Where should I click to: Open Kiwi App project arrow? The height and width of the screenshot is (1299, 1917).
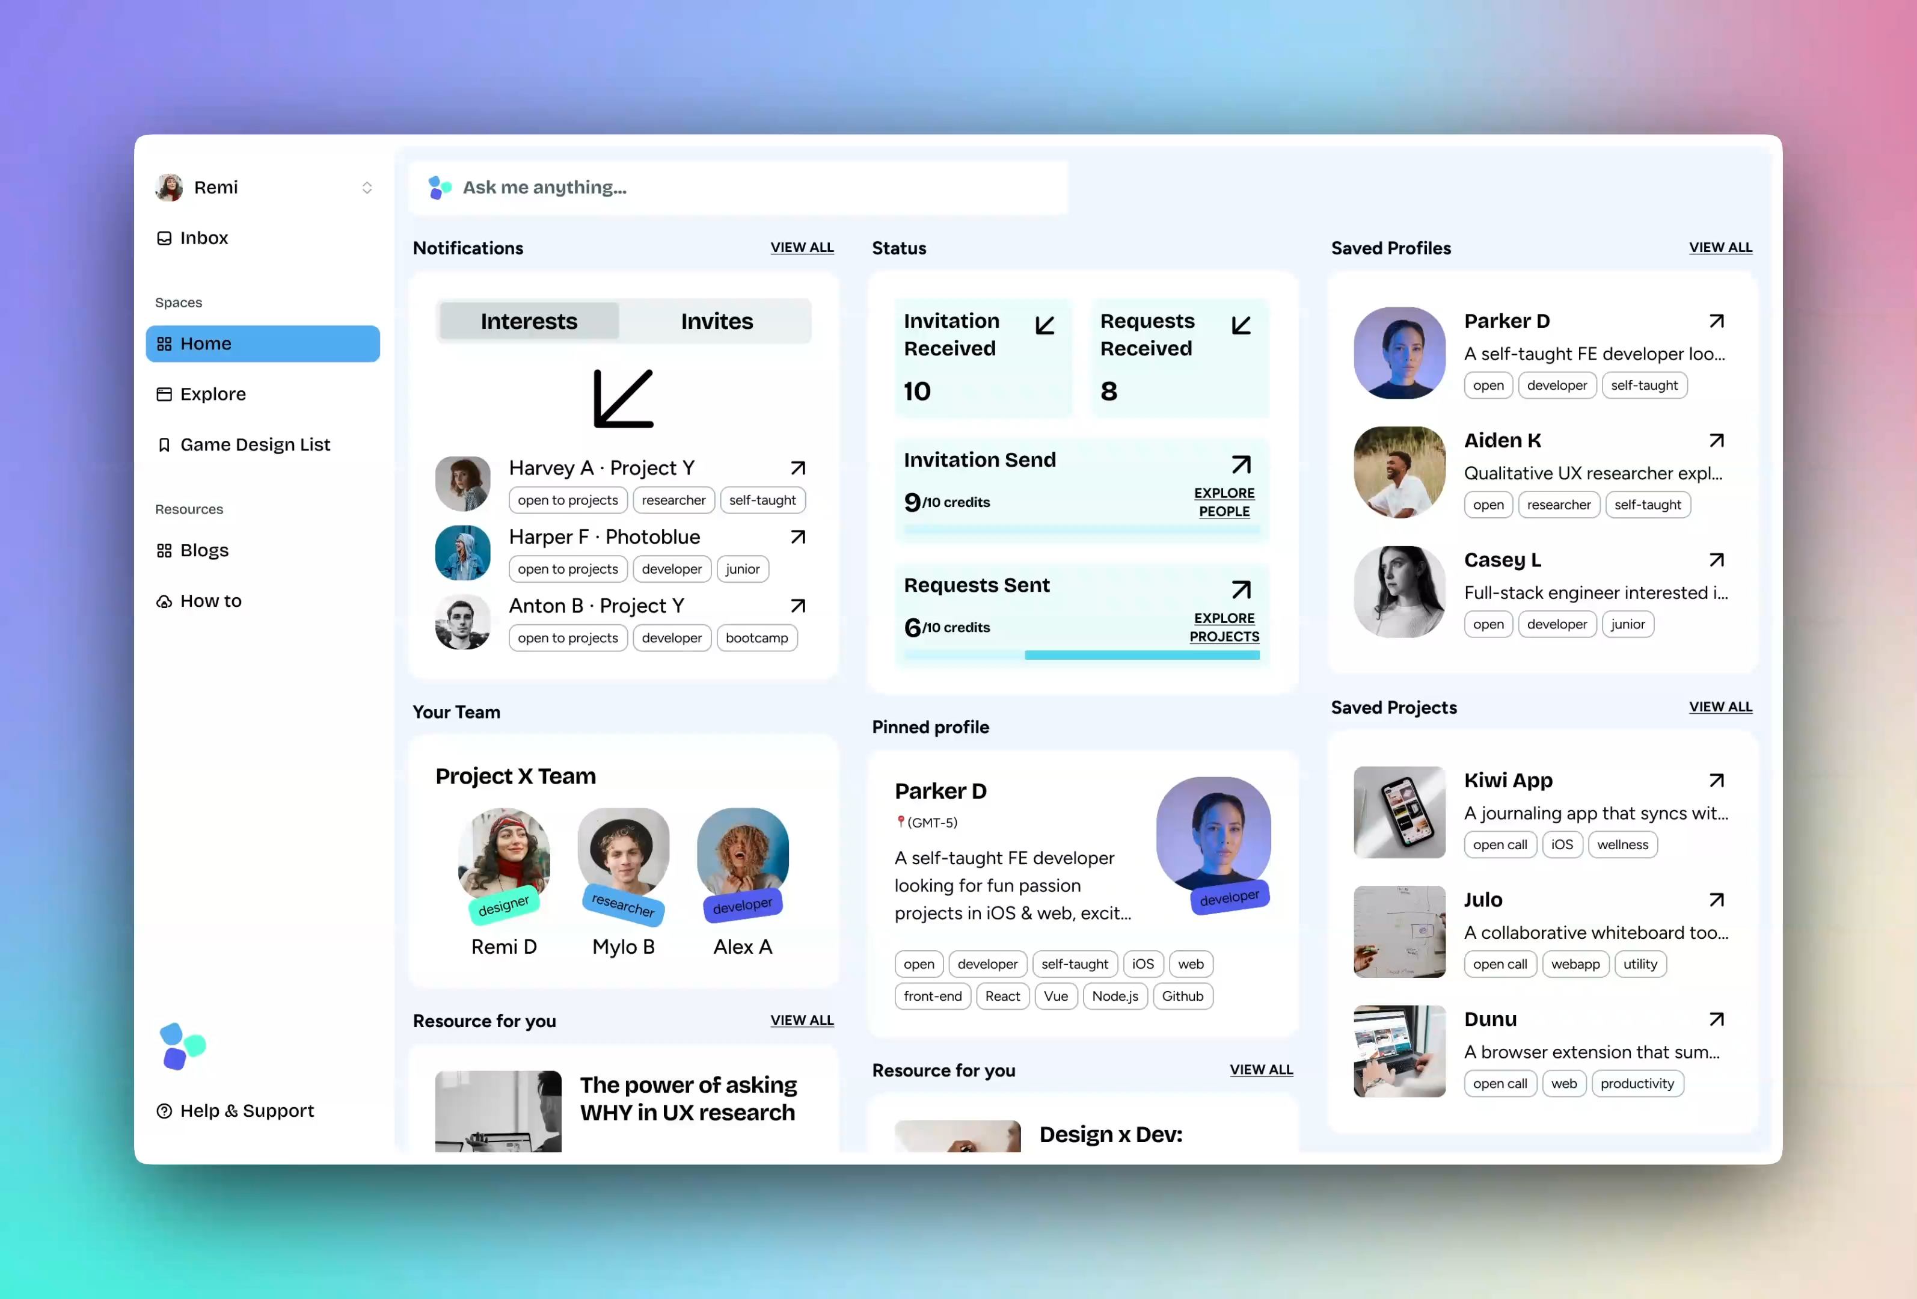click(1717, 780)
